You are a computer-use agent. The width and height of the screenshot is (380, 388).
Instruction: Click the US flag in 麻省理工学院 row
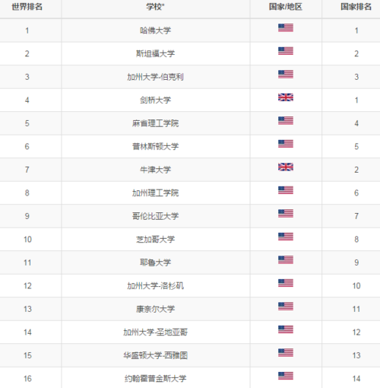coord(286,120)
